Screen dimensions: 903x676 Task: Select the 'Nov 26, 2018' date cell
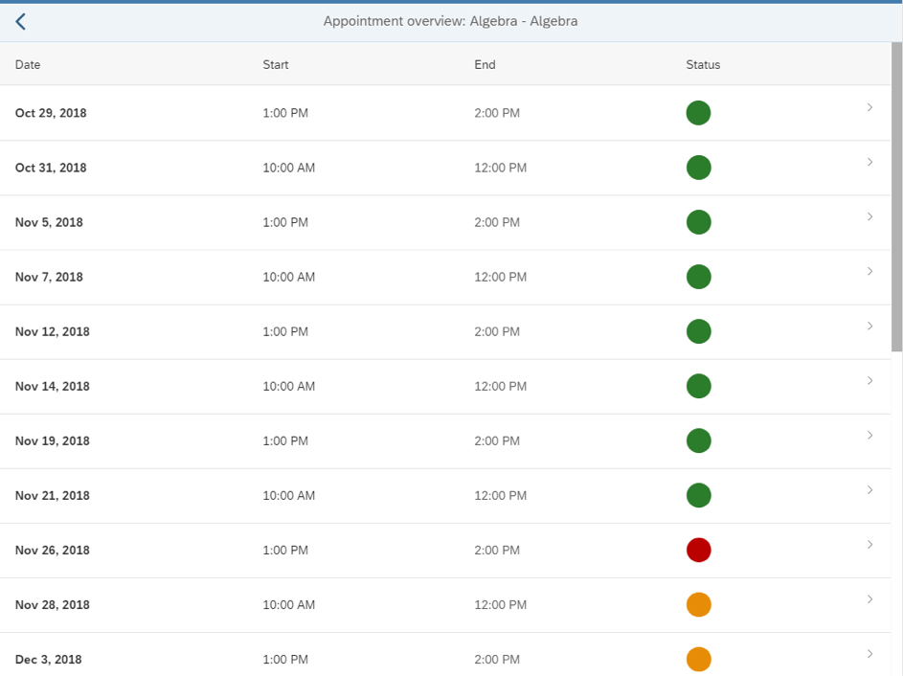pyautogui.click(x=53, y=551)
